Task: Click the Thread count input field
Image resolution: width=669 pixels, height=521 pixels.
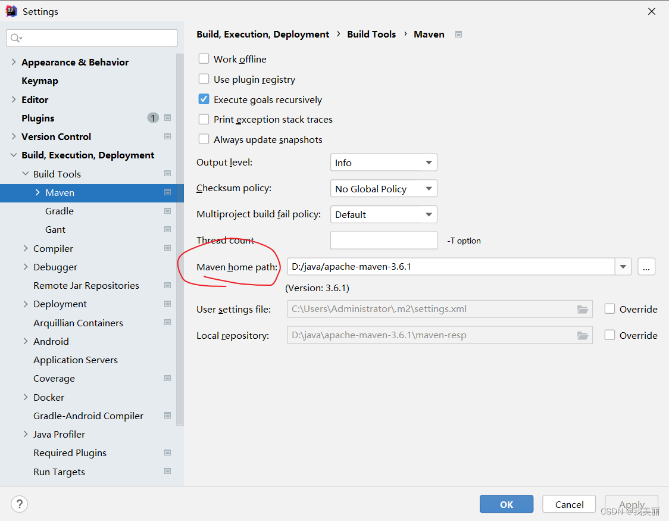Action: pos(383,240)
